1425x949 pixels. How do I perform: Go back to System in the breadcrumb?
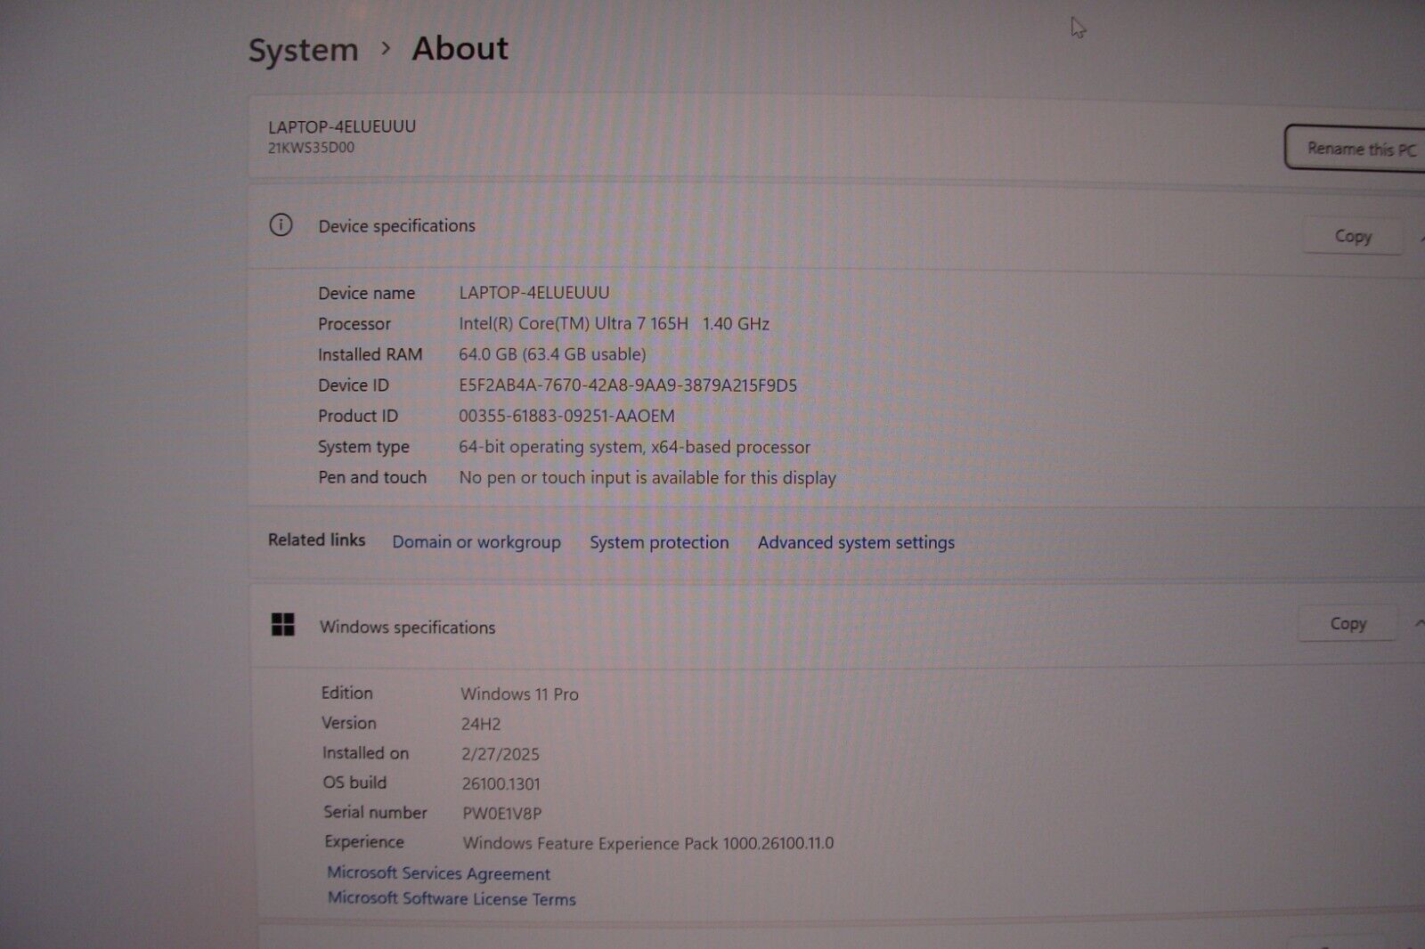pyautogui.click(x=303, y=51)
